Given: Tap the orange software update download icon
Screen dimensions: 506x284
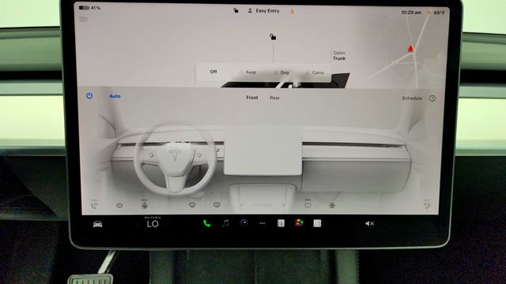Looking at the screenshot, I should point(293,11).
